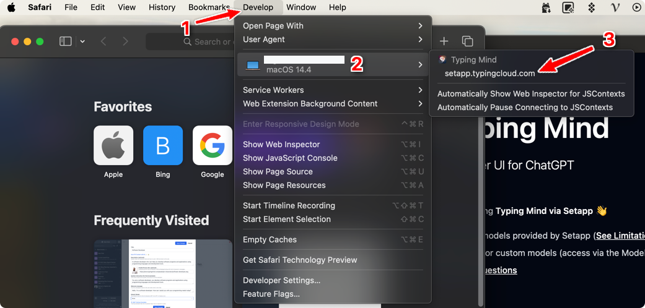The height and width of the screenshot is (308, 645).
Task: Open the tab overview icon
Action: pos(467,41)
